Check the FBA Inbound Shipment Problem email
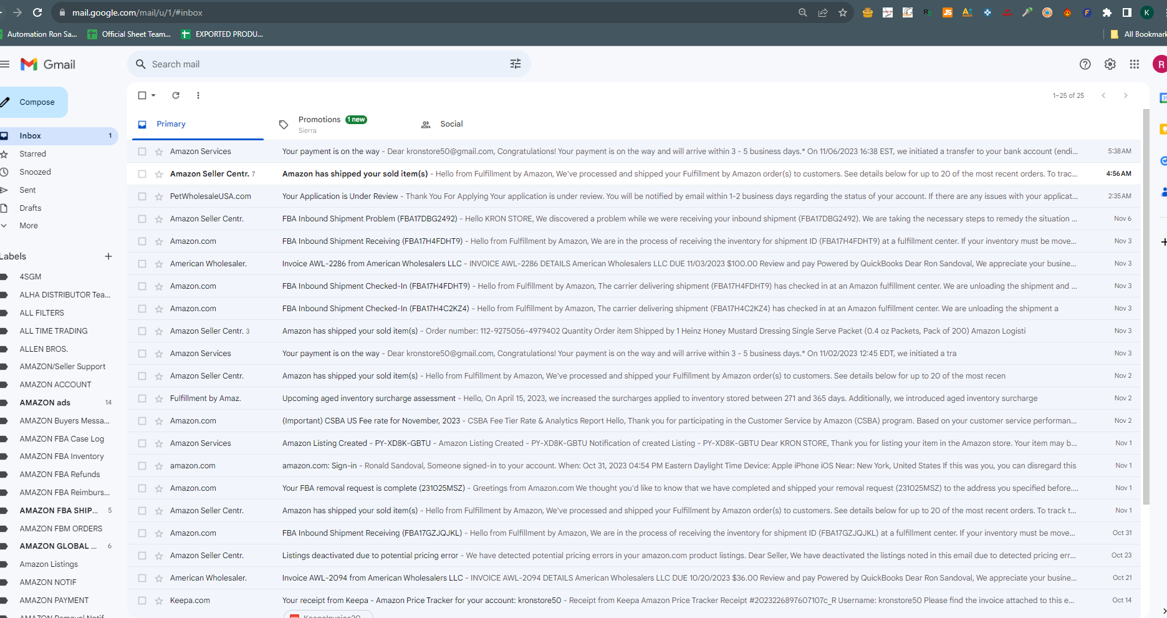 coord(142,219)
